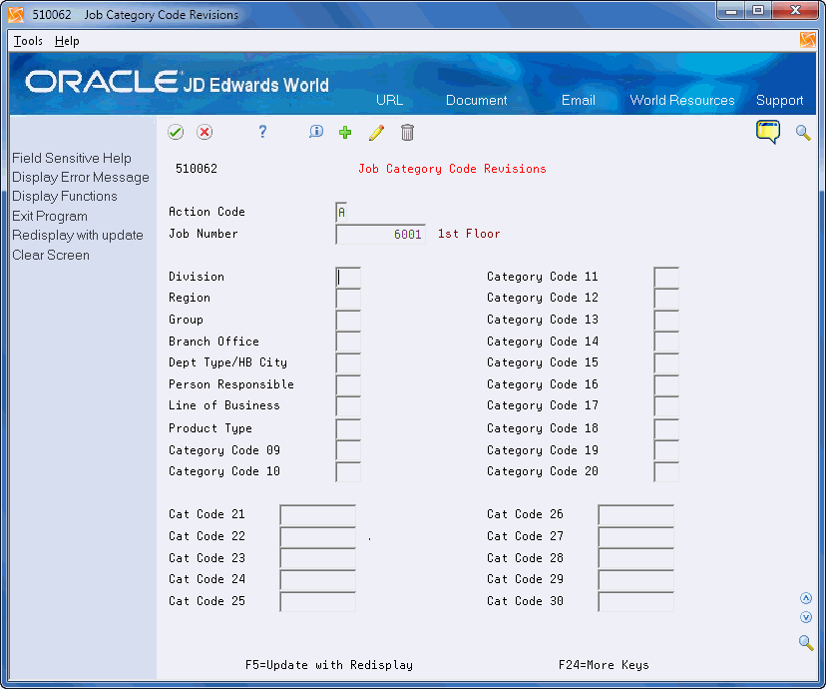Click the green plus Add icon
Screen dimensions: 826x689
click(x=345, y=133)
